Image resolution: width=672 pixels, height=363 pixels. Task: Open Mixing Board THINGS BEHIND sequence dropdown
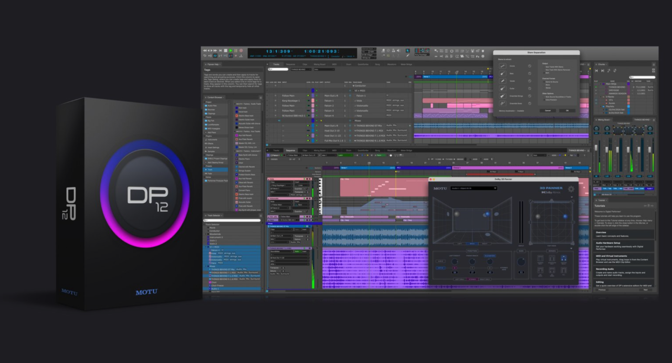(x=643, y=120)
